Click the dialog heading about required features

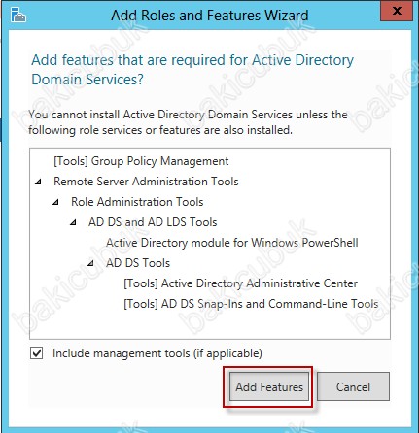(x=192, y=70)
